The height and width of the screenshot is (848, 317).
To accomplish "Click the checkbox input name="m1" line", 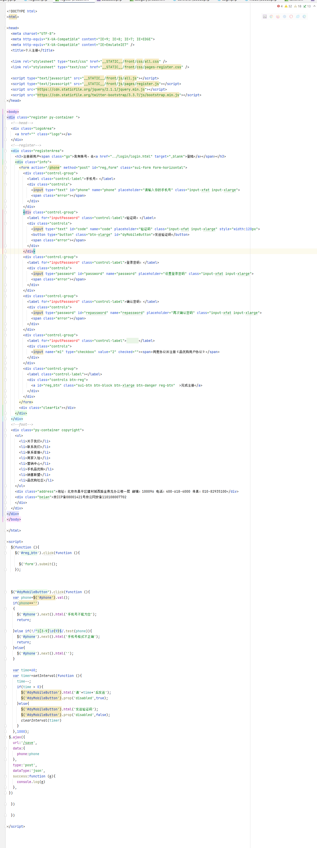I will coord(125,352).
